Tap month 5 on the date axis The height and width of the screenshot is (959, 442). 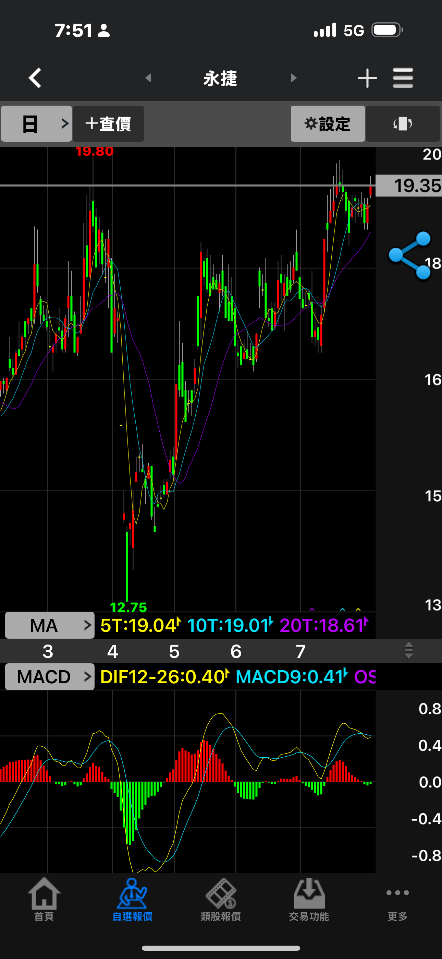174,651
